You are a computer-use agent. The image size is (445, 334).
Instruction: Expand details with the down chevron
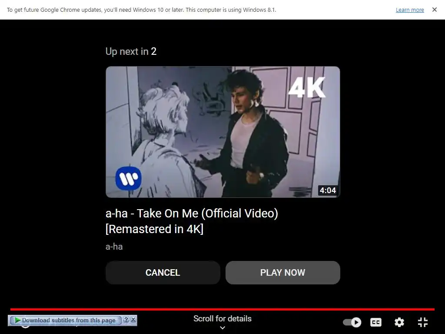(x=222, y=328)
